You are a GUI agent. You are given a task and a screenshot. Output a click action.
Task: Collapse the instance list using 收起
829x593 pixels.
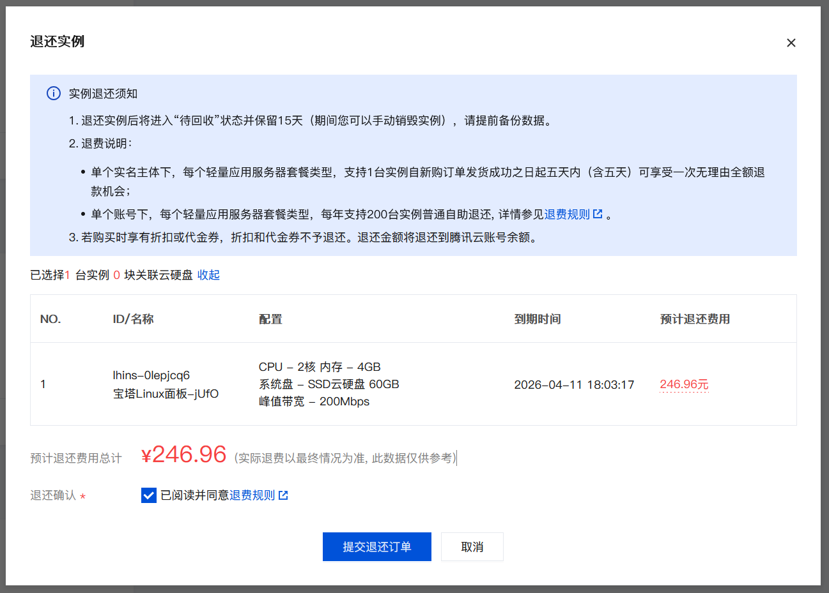click(208, 274)
